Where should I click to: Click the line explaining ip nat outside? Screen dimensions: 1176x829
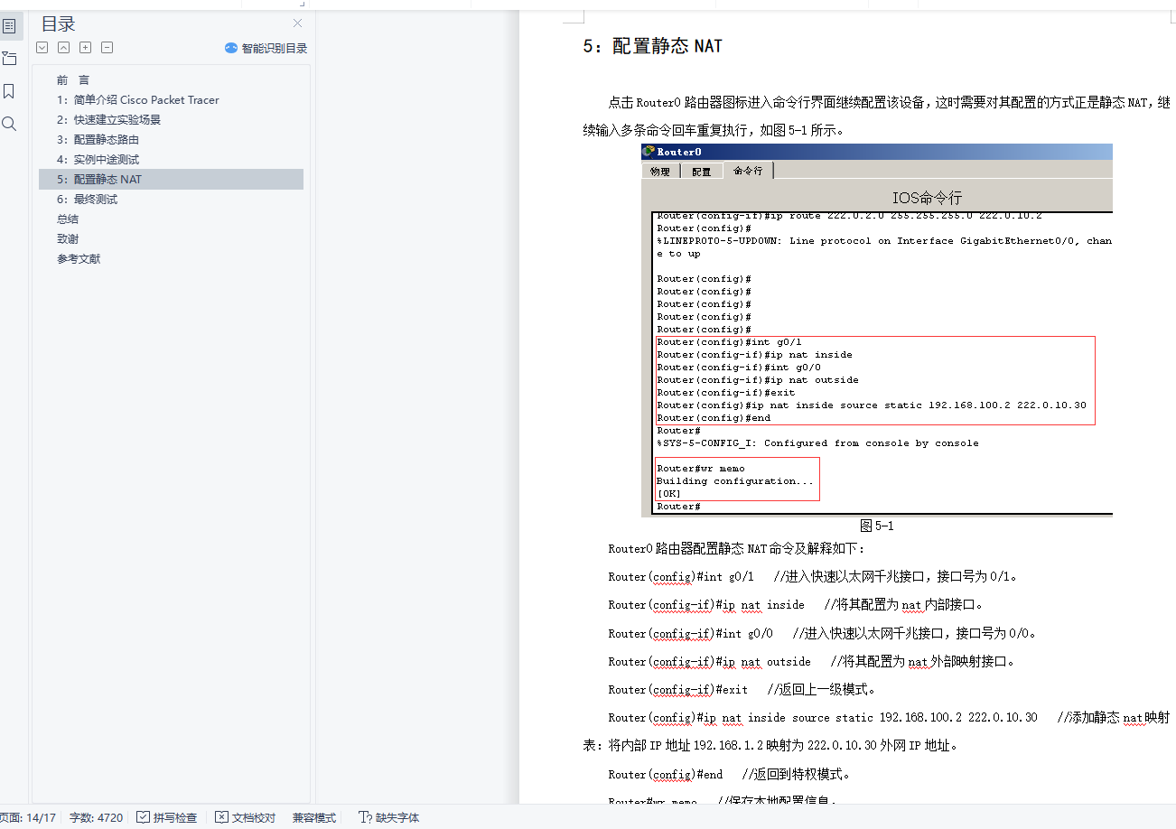[x=812, y=661]
